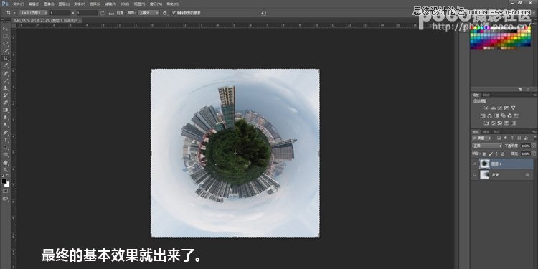Select the Pen tool
The image size is (538, 269).
tap(6, 133)
